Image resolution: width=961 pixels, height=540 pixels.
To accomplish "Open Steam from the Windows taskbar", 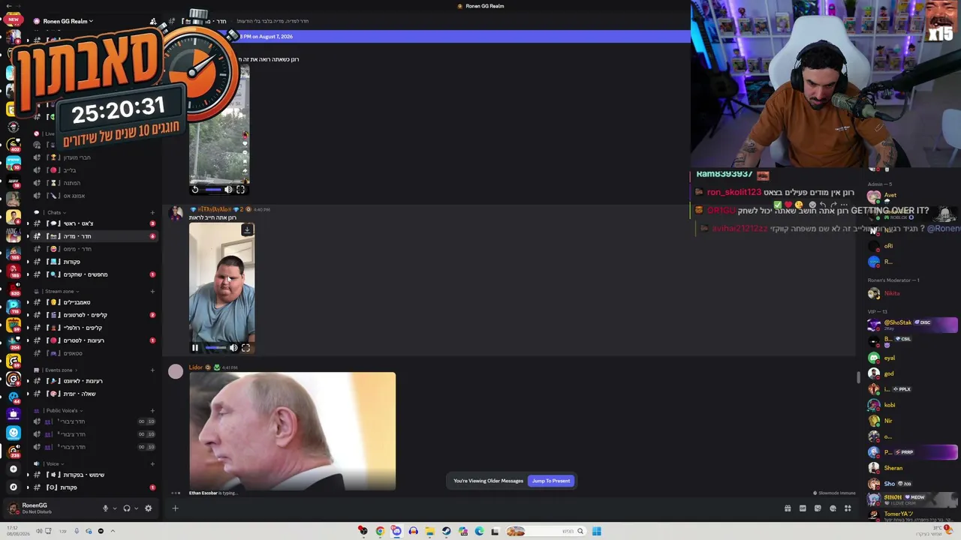I will (x=446, y=532).
